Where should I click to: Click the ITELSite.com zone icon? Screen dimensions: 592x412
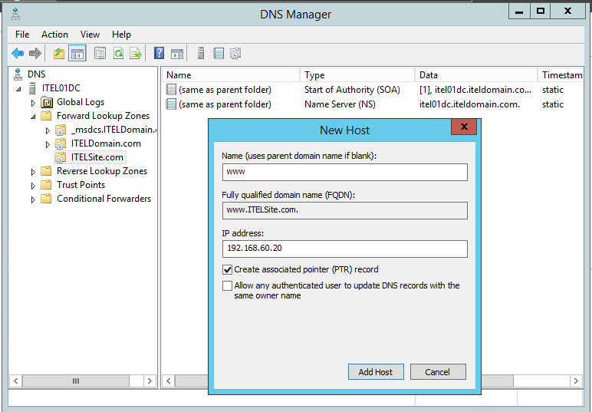61,157
